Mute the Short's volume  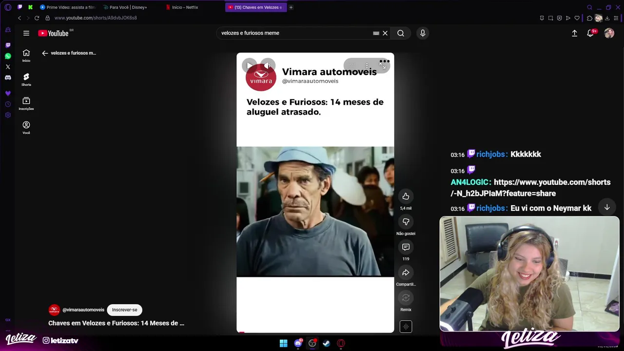(x=267, y=65)
